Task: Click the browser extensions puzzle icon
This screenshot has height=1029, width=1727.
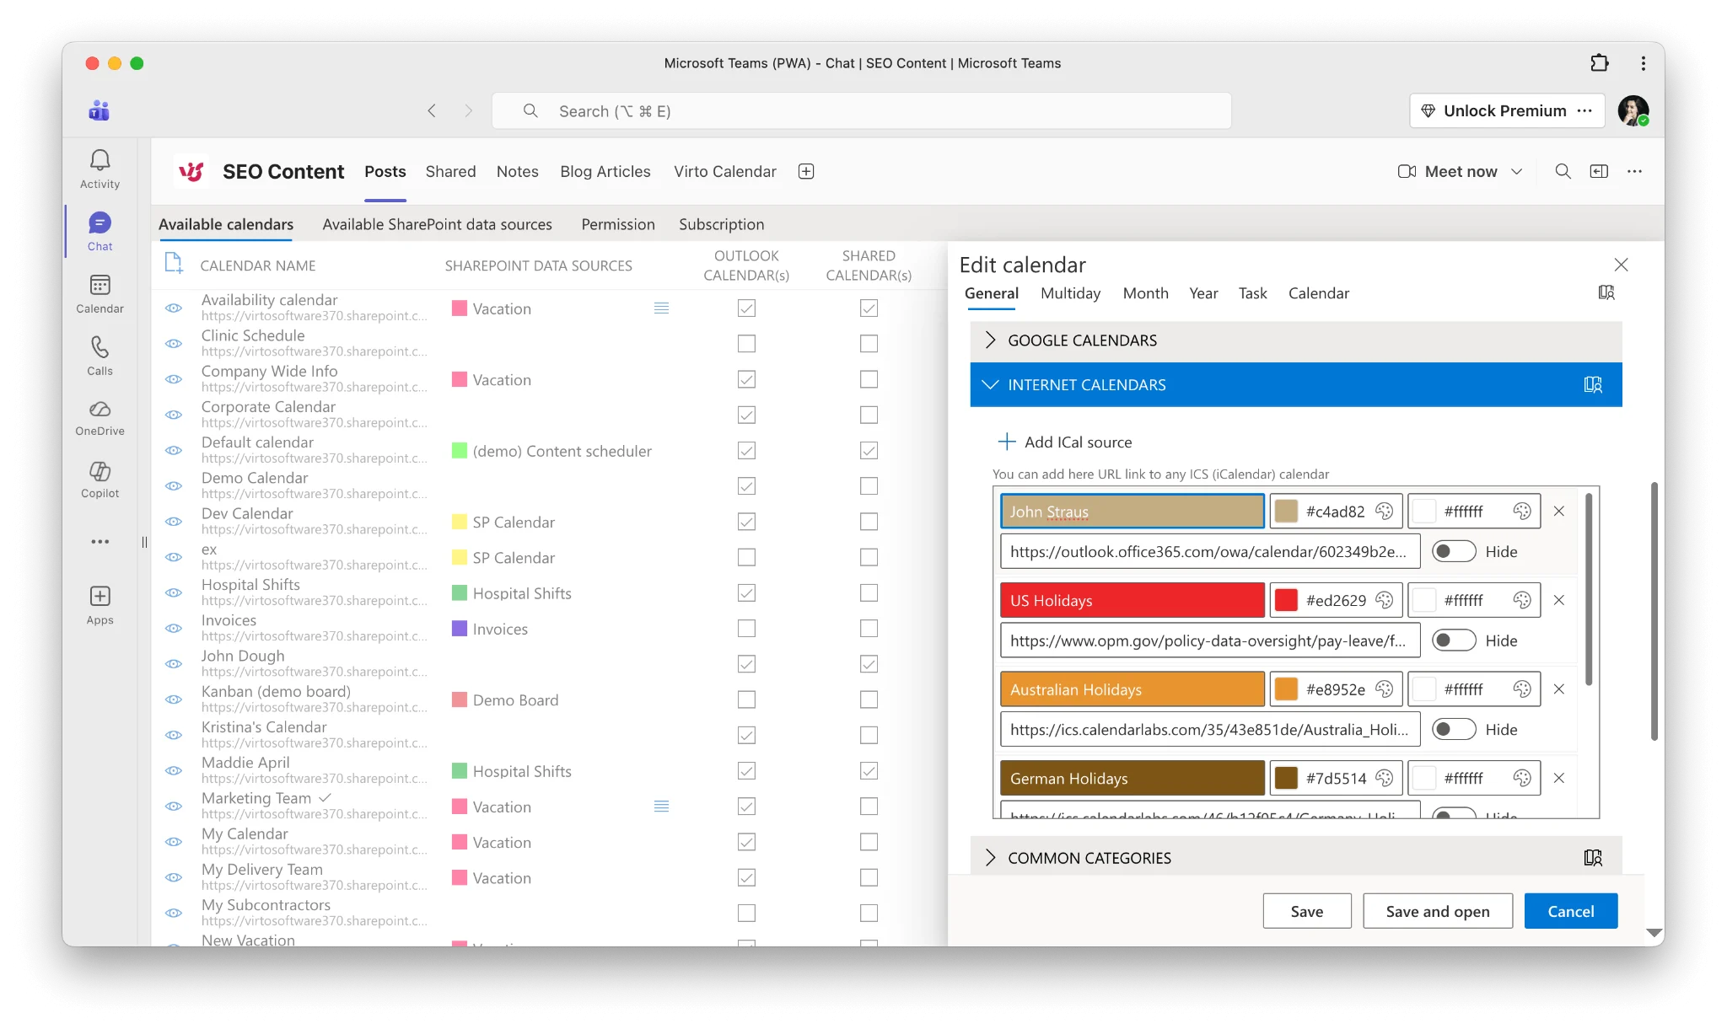Action: 1599,63
